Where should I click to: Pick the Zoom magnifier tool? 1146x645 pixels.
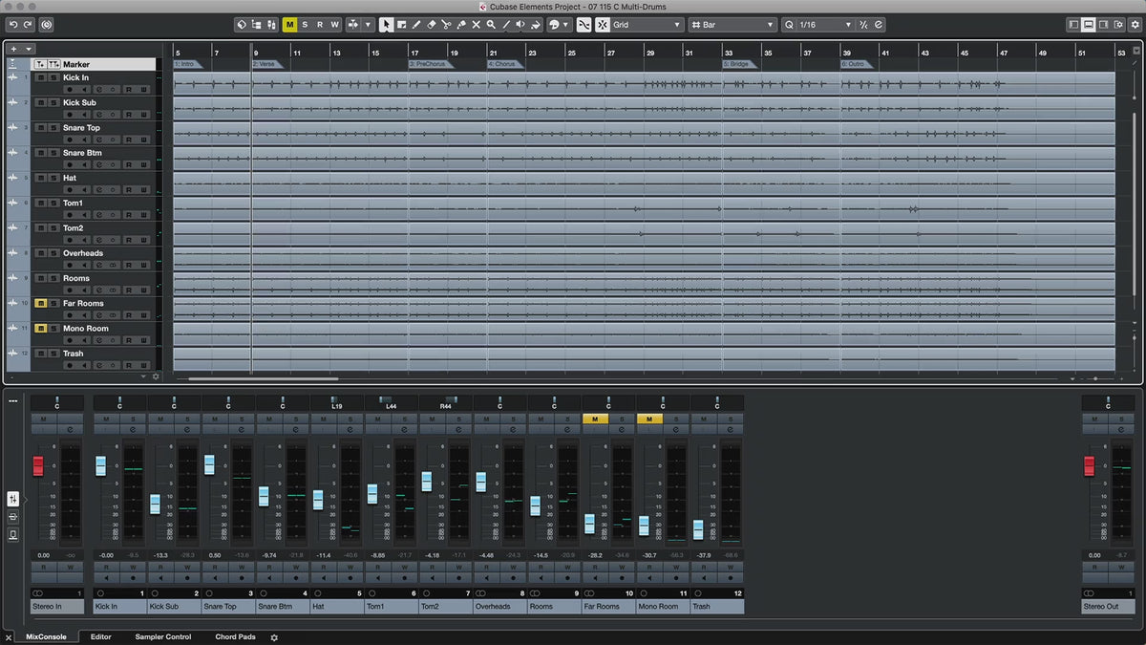tap(491, 25)
